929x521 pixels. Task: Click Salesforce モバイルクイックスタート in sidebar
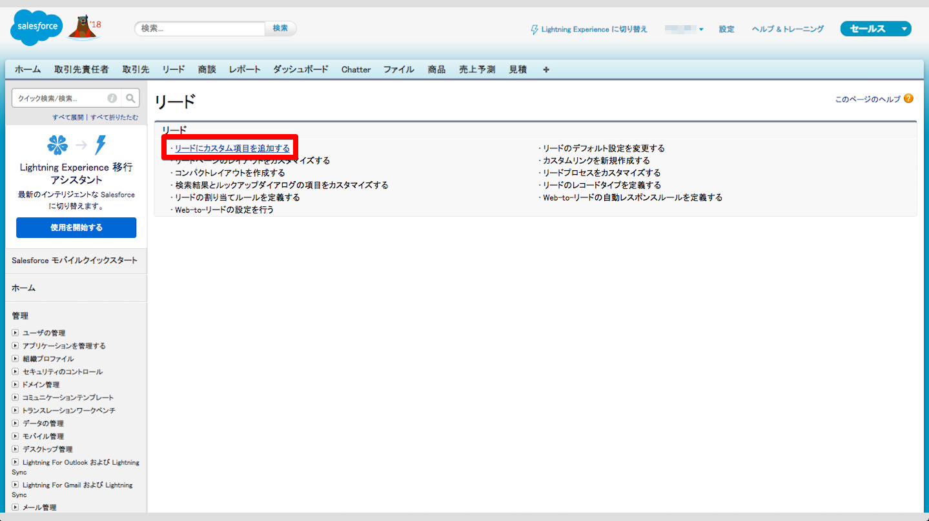[x=74, y=260]
